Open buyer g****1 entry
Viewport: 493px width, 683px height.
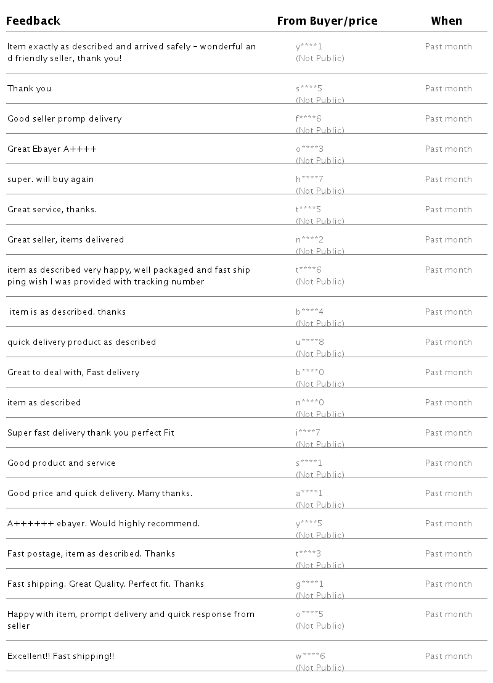(x=309, y=584)
